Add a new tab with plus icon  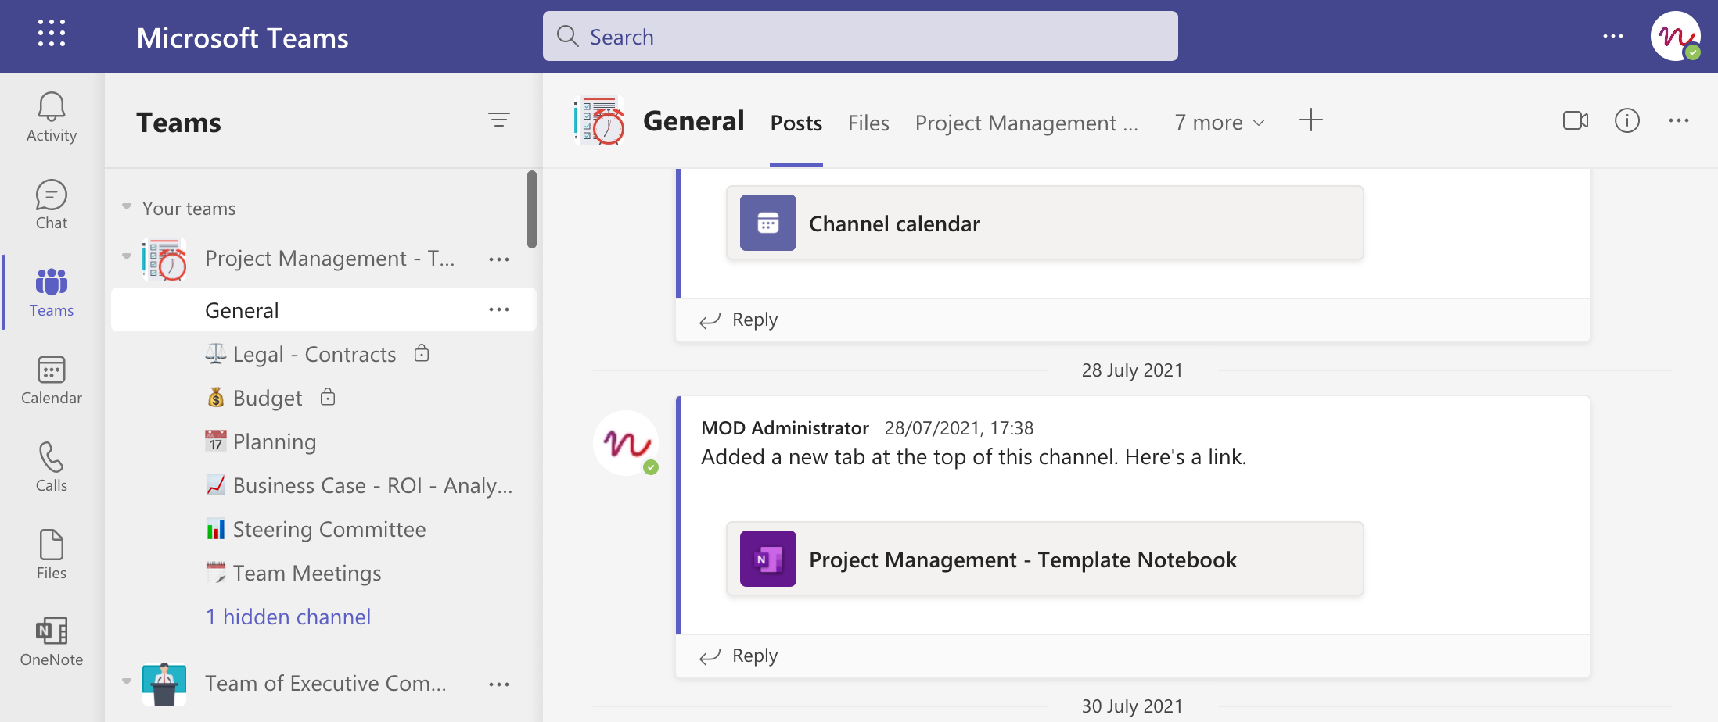tap(1310, 121)
